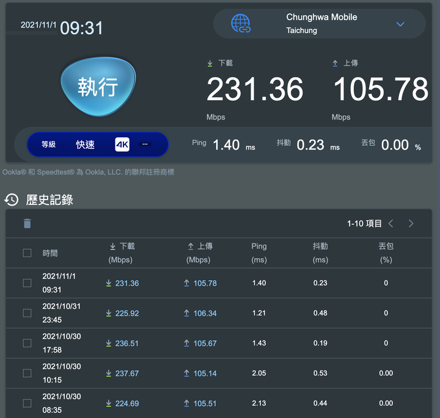
Task: Delete selected records with trash icon
Action: tap(28, 223)
